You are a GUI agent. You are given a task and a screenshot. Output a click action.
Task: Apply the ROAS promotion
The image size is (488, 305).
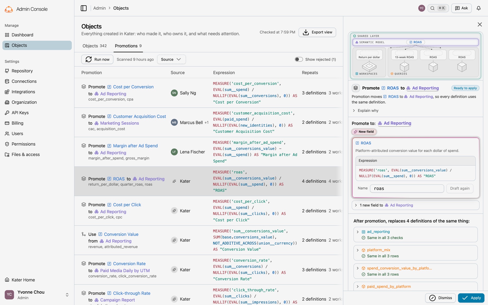[x=471, y=298]
